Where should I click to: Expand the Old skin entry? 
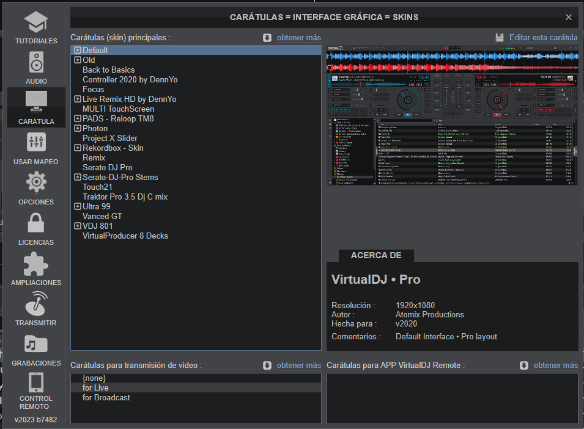[x=78, y=60]
